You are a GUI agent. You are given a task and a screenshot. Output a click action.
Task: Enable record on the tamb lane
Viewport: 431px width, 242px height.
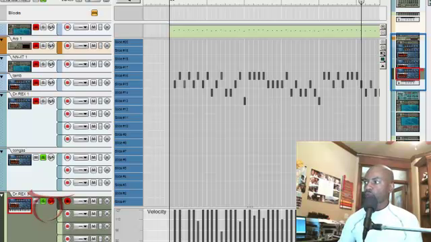pos(67,83)
